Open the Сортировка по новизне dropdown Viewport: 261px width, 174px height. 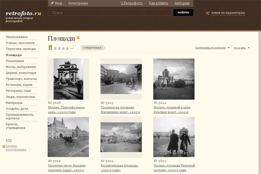pos(212,48)
